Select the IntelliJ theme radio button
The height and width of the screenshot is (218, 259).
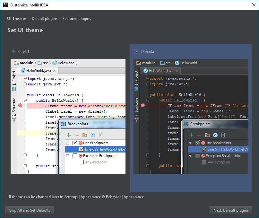click(14, 52)
